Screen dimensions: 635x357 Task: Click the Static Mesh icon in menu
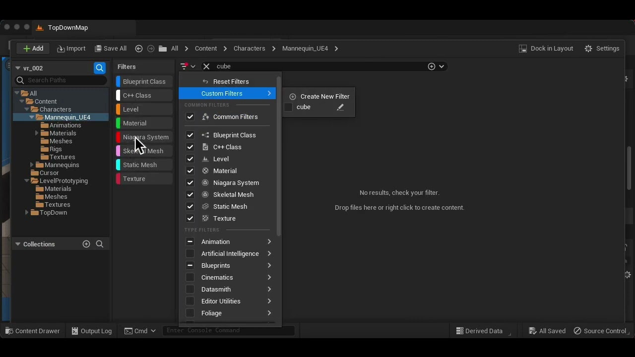pos(205,206)
